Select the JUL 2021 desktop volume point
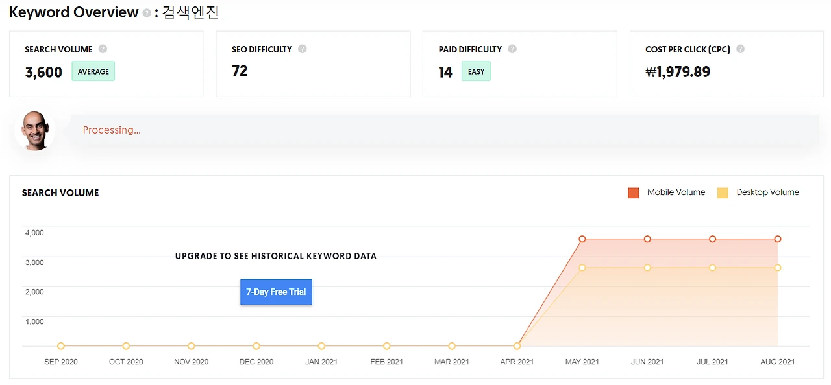This screenshot has width=831, height=385. click(713, 268)
